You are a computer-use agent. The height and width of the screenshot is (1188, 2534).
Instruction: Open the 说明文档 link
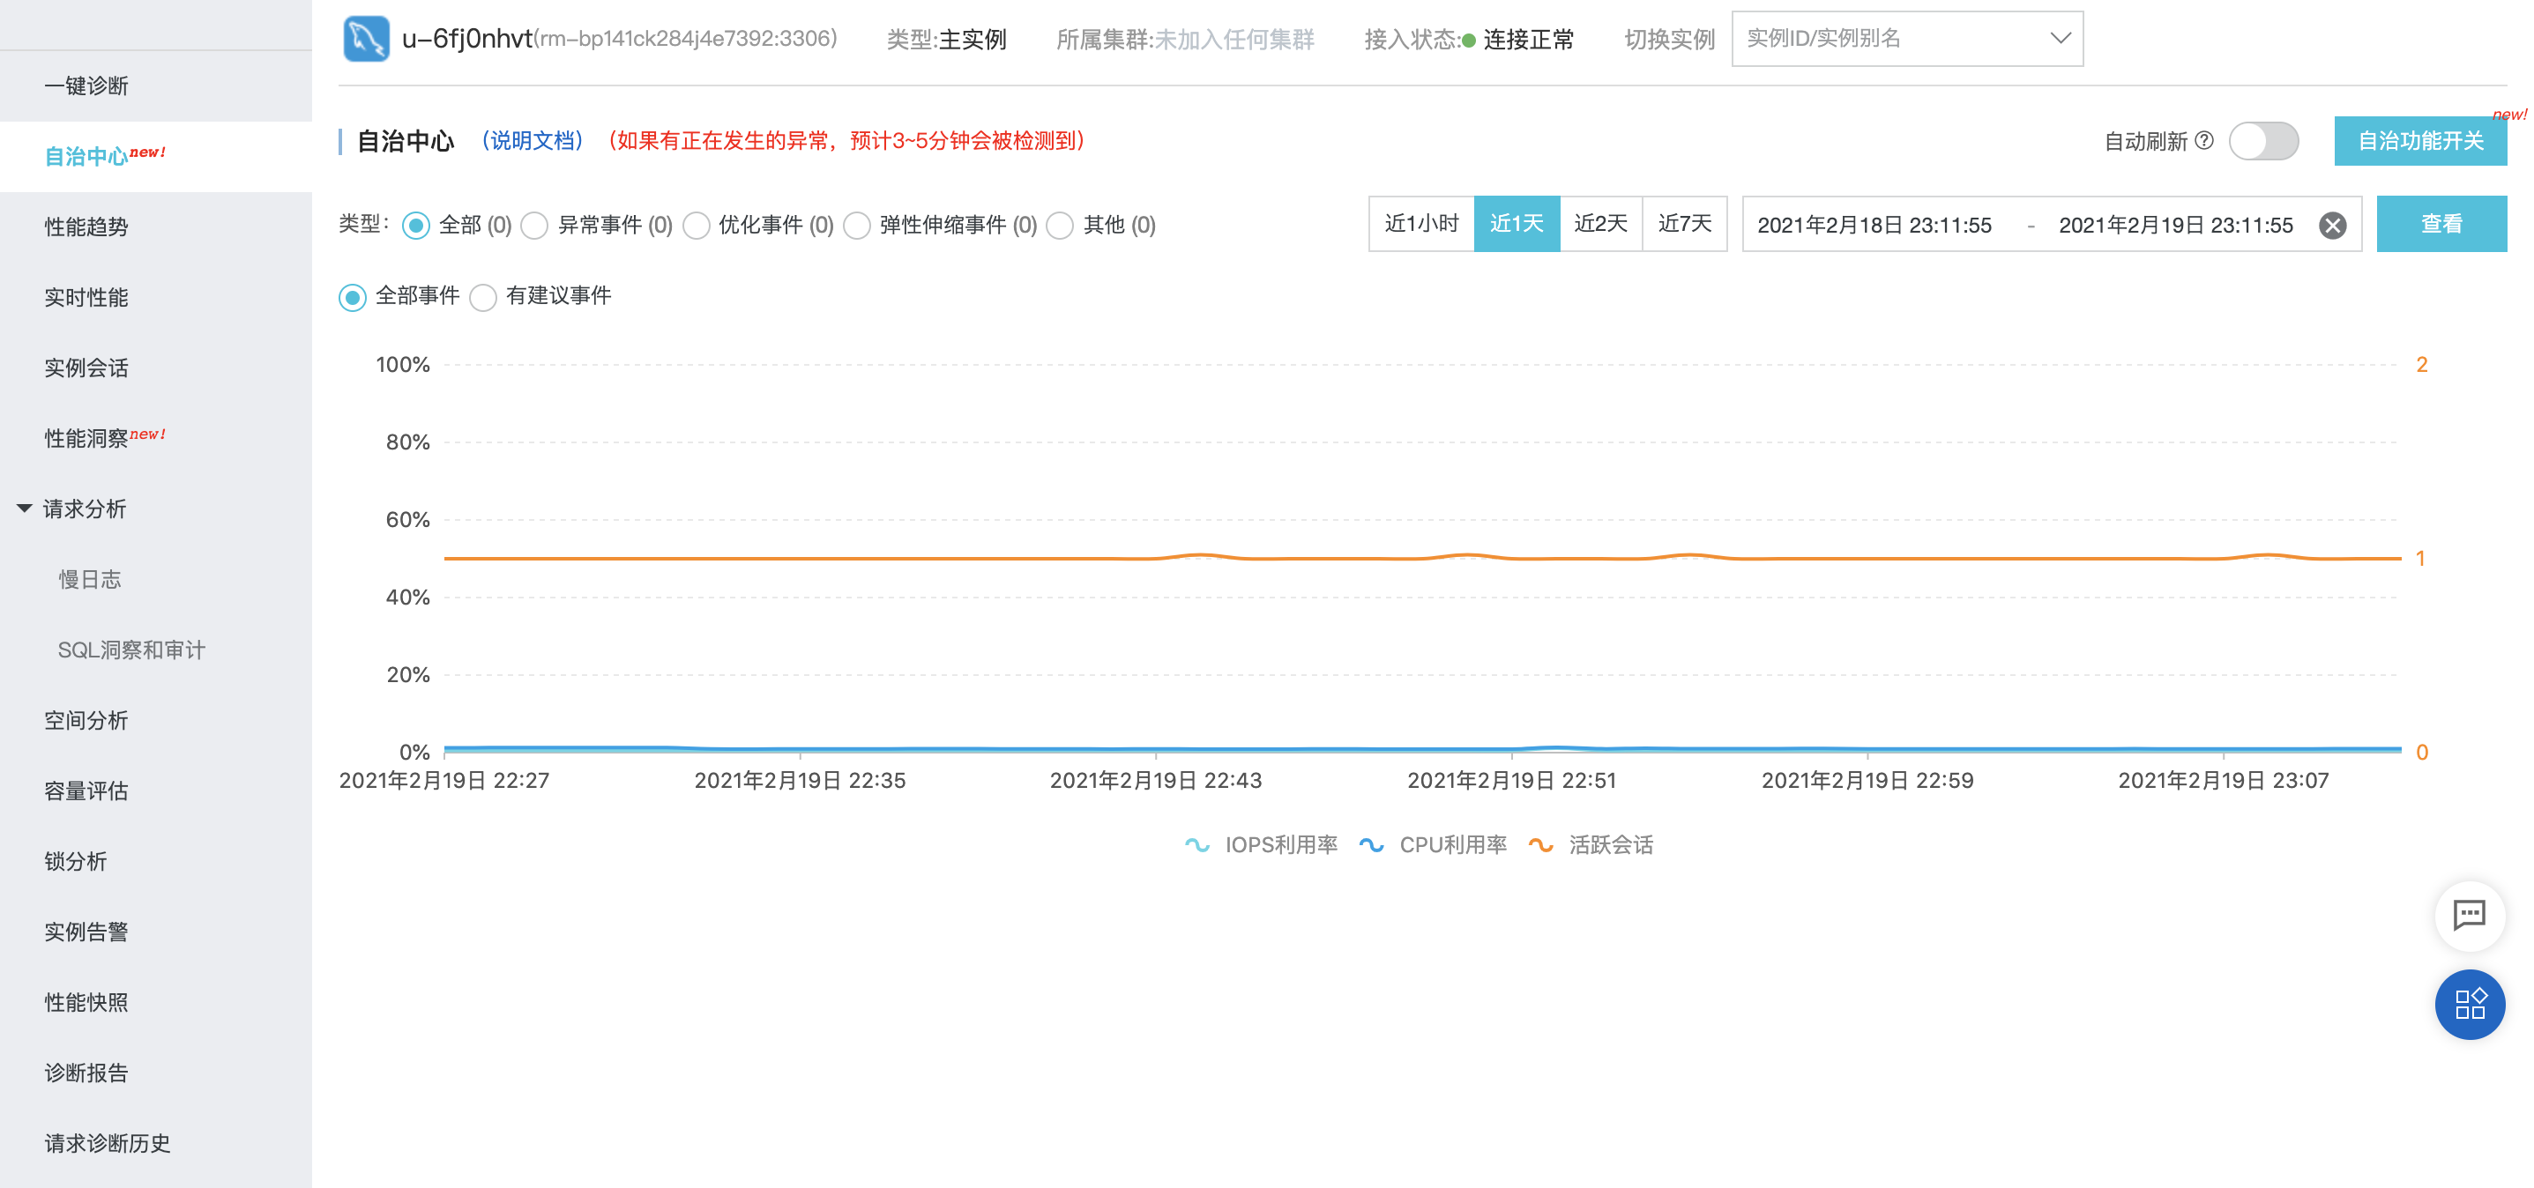(x=533, y=141)
